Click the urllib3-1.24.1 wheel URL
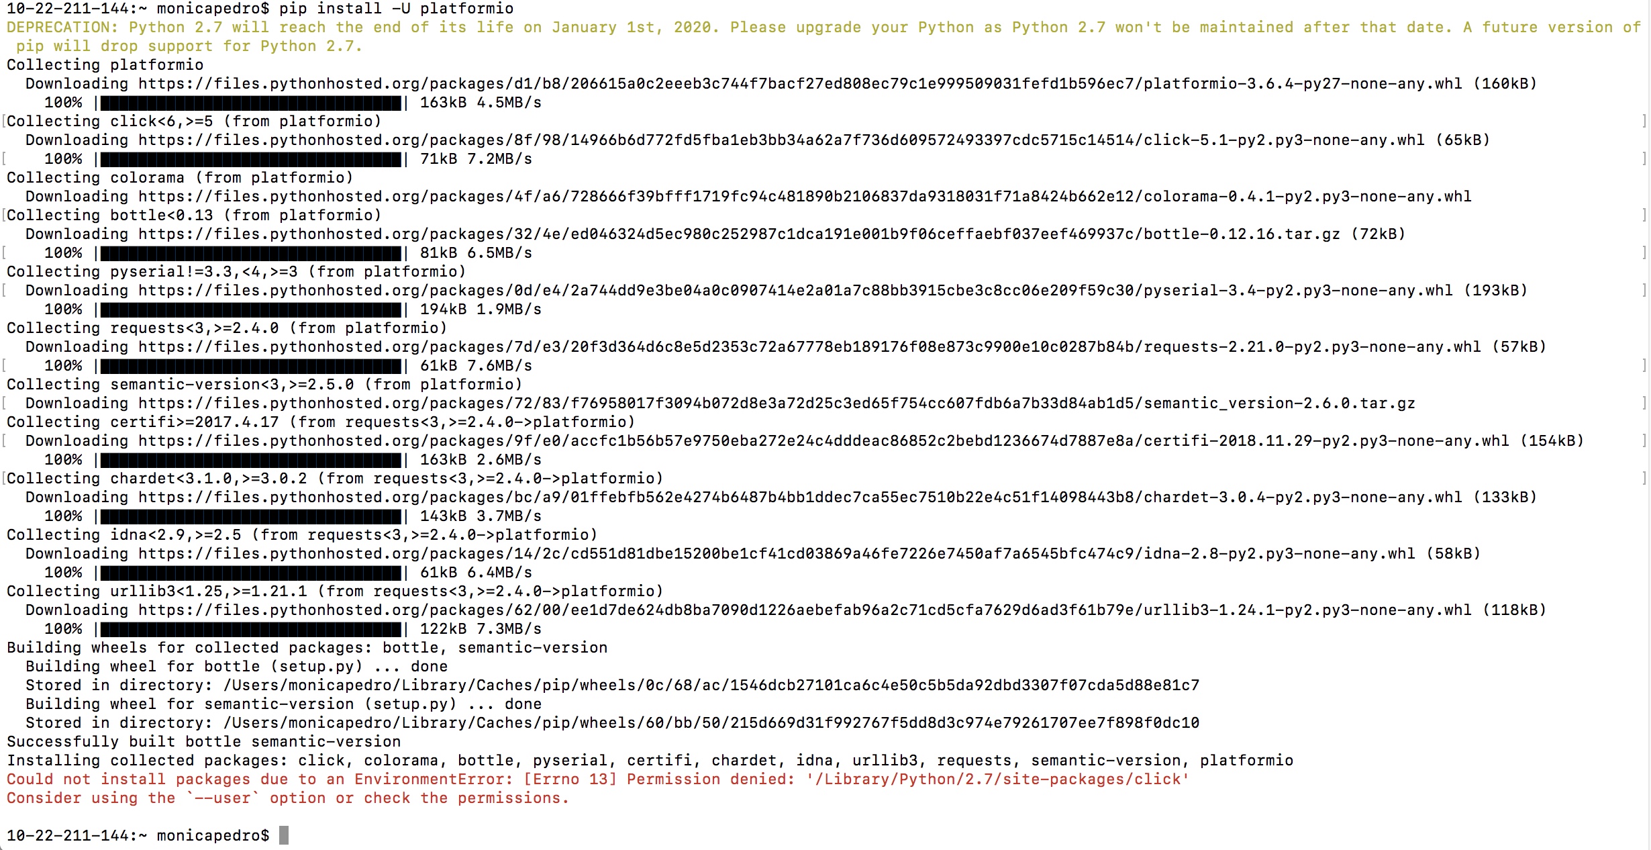 click(x=805, y=610)
